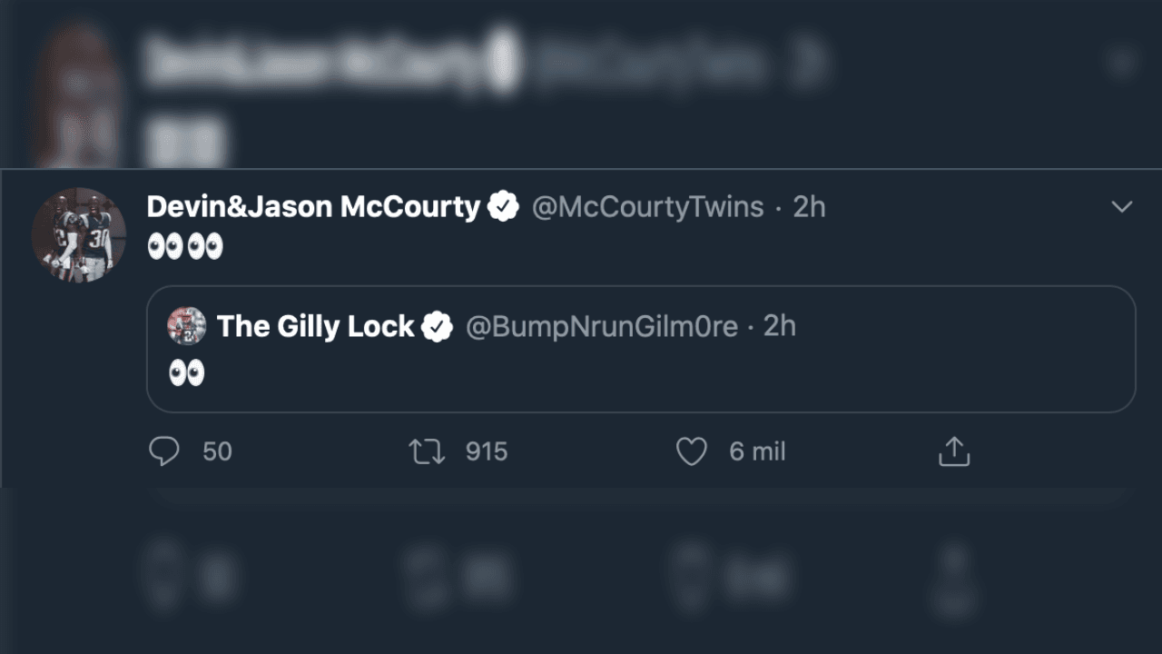Open the share tweet icon
The width and height of the screenshot is (1162, 654).
pos(954,451)
